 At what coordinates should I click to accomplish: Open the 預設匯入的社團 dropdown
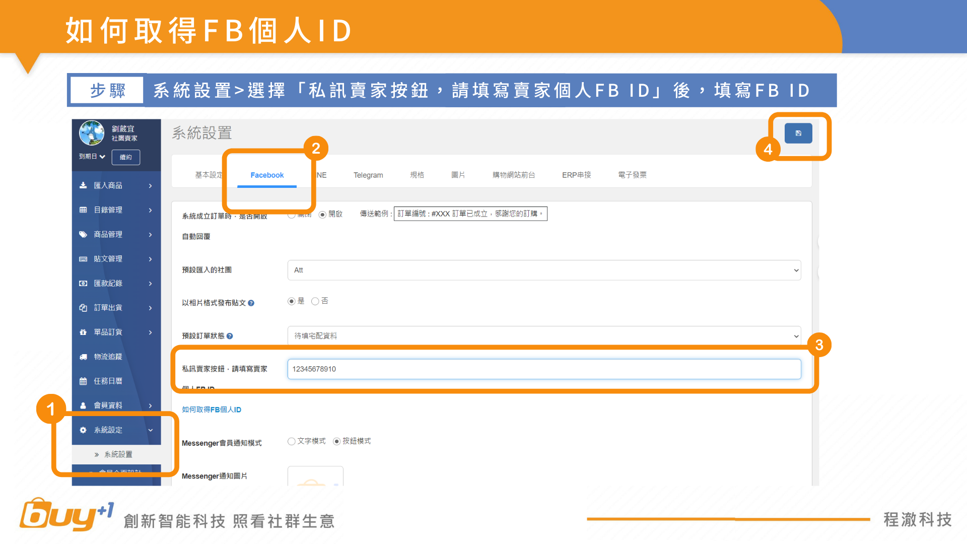pyautogui.click(x=544, y=270)
